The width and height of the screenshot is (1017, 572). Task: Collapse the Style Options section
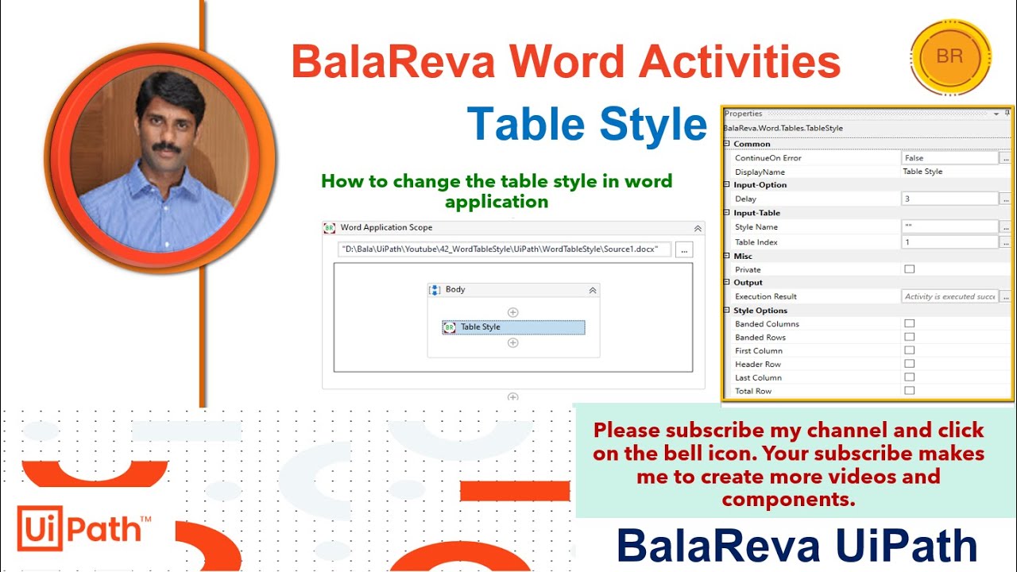pyautogui.click(x=727, y=311)
